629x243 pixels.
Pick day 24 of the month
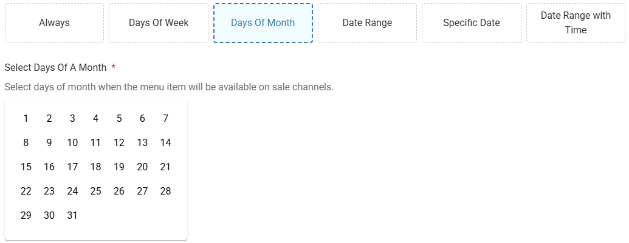[x=72, y=191]
